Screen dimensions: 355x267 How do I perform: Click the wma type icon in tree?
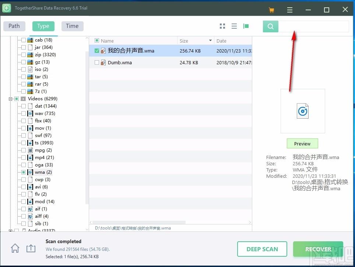click(30, 172)
